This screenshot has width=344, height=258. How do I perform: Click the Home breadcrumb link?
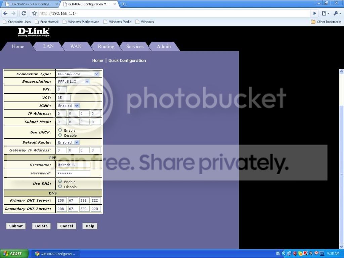[x=98, y=60]
